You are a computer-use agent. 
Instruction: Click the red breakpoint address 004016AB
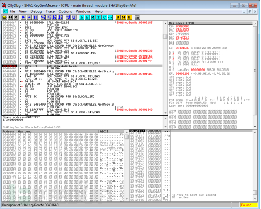9,66
